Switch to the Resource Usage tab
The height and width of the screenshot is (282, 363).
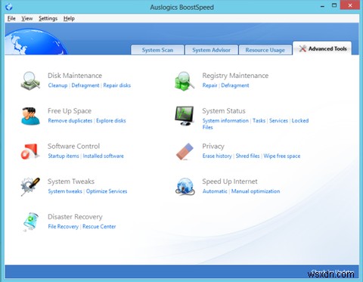265,50
